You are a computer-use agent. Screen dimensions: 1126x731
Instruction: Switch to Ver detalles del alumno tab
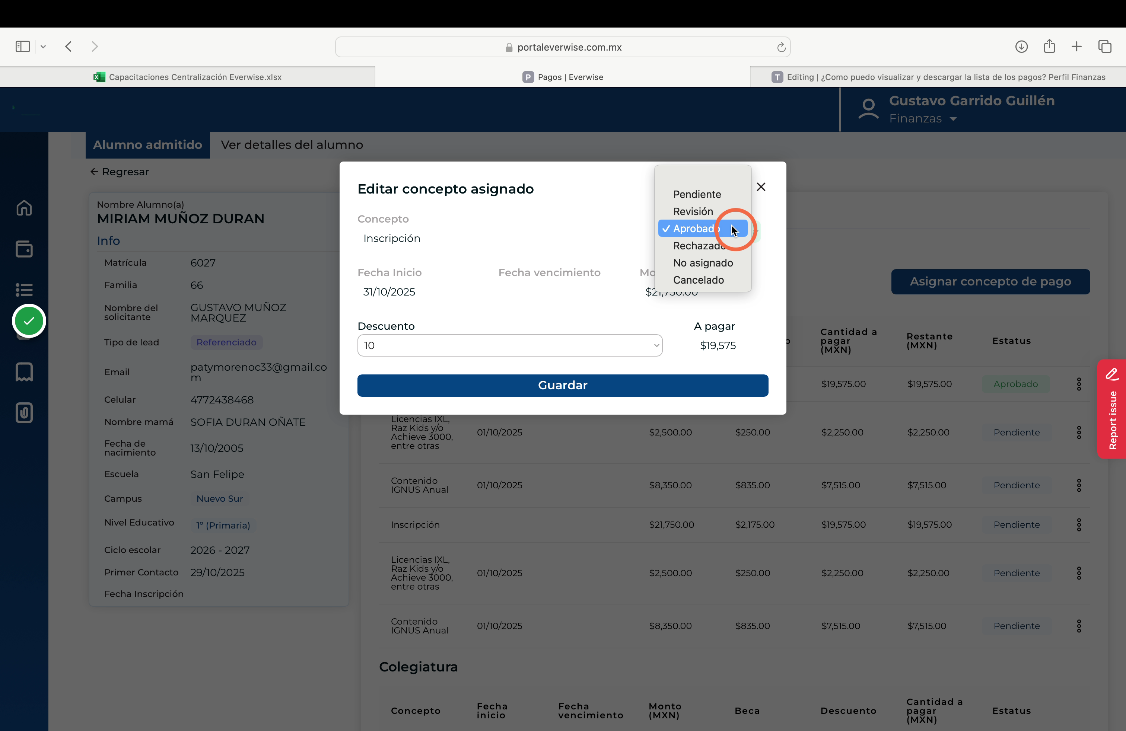292,145
